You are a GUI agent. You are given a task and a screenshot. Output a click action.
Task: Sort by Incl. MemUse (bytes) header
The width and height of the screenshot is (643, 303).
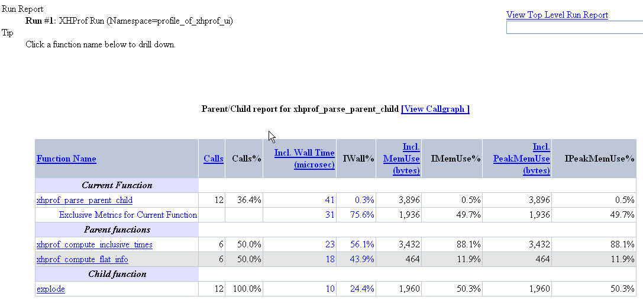[x=402, y=159]
